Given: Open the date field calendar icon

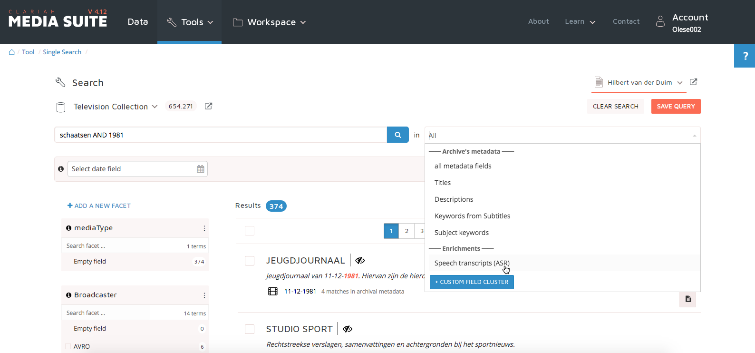Looking at the screenshot, I should (200, 169).
